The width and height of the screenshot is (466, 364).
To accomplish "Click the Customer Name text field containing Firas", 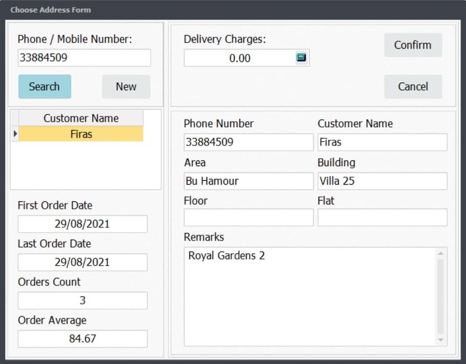I will 382,142.
